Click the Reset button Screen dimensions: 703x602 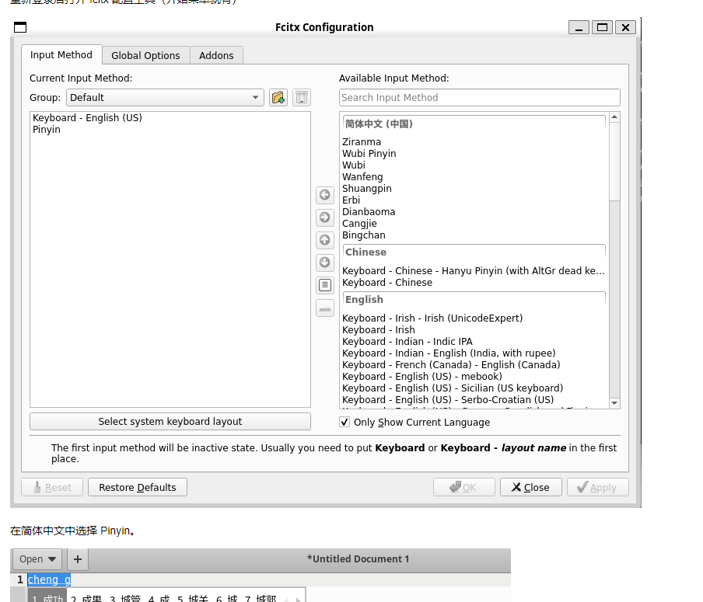coord(52,487)
